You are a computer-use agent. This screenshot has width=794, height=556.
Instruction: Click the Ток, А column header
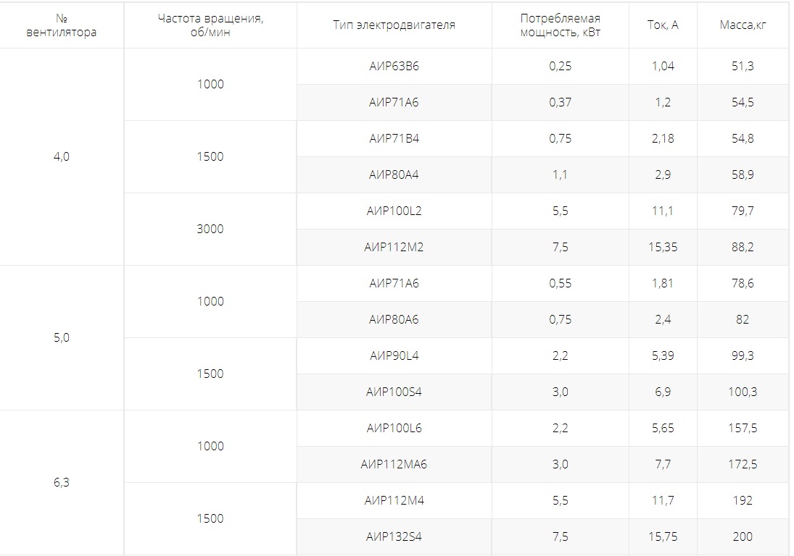click(x=663, y=25)
